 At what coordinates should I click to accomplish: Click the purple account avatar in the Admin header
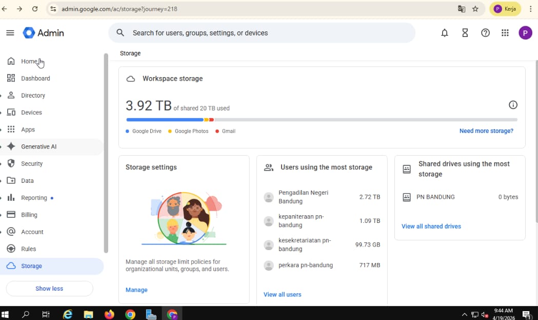point(525,33)
